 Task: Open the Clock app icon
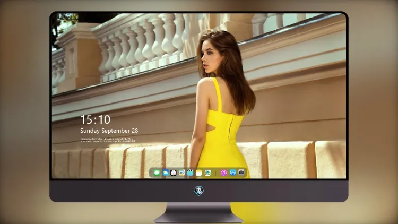click(174, 173)
